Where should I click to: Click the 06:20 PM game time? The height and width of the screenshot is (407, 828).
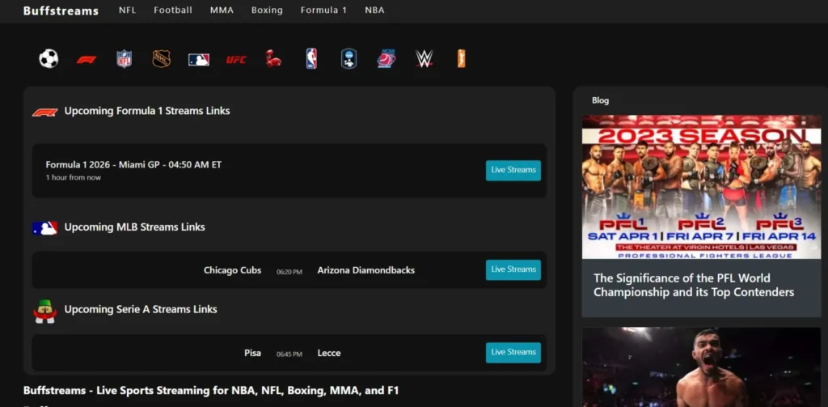pyautogui.click(x=289, y=272)
